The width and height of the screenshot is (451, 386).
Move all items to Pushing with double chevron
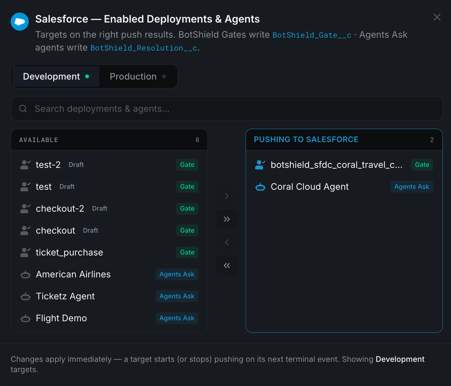point(227,219)
